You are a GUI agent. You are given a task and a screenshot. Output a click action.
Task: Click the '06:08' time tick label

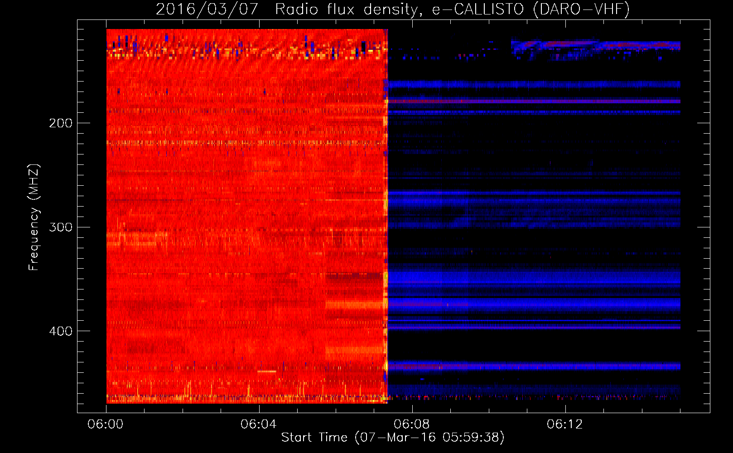(x=412, y=424)
